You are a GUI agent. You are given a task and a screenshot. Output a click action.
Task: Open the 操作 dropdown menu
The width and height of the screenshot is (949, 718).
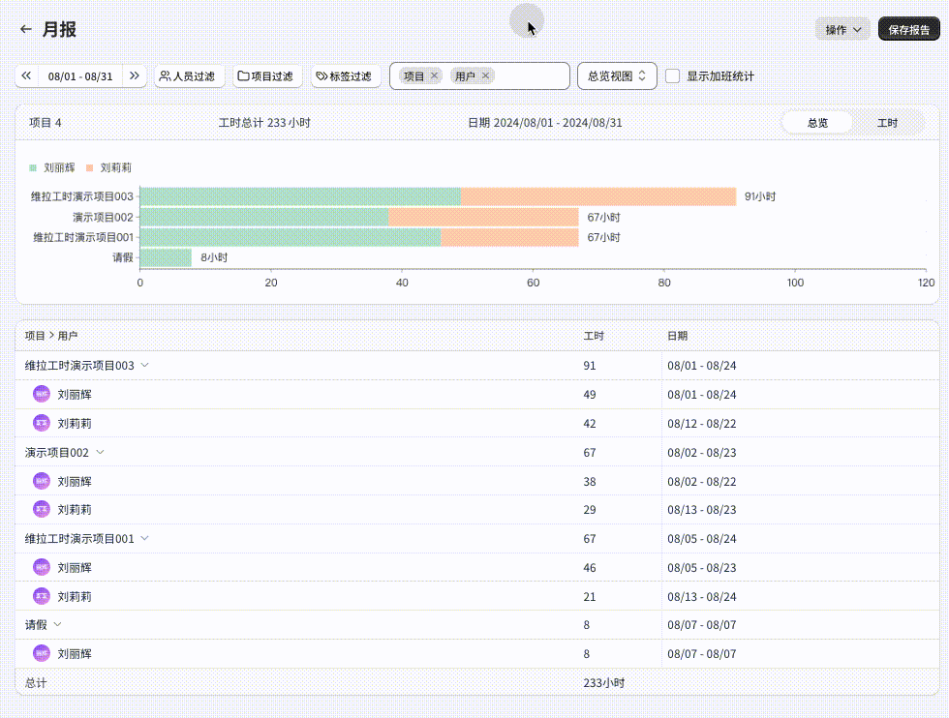coord(842,29)
